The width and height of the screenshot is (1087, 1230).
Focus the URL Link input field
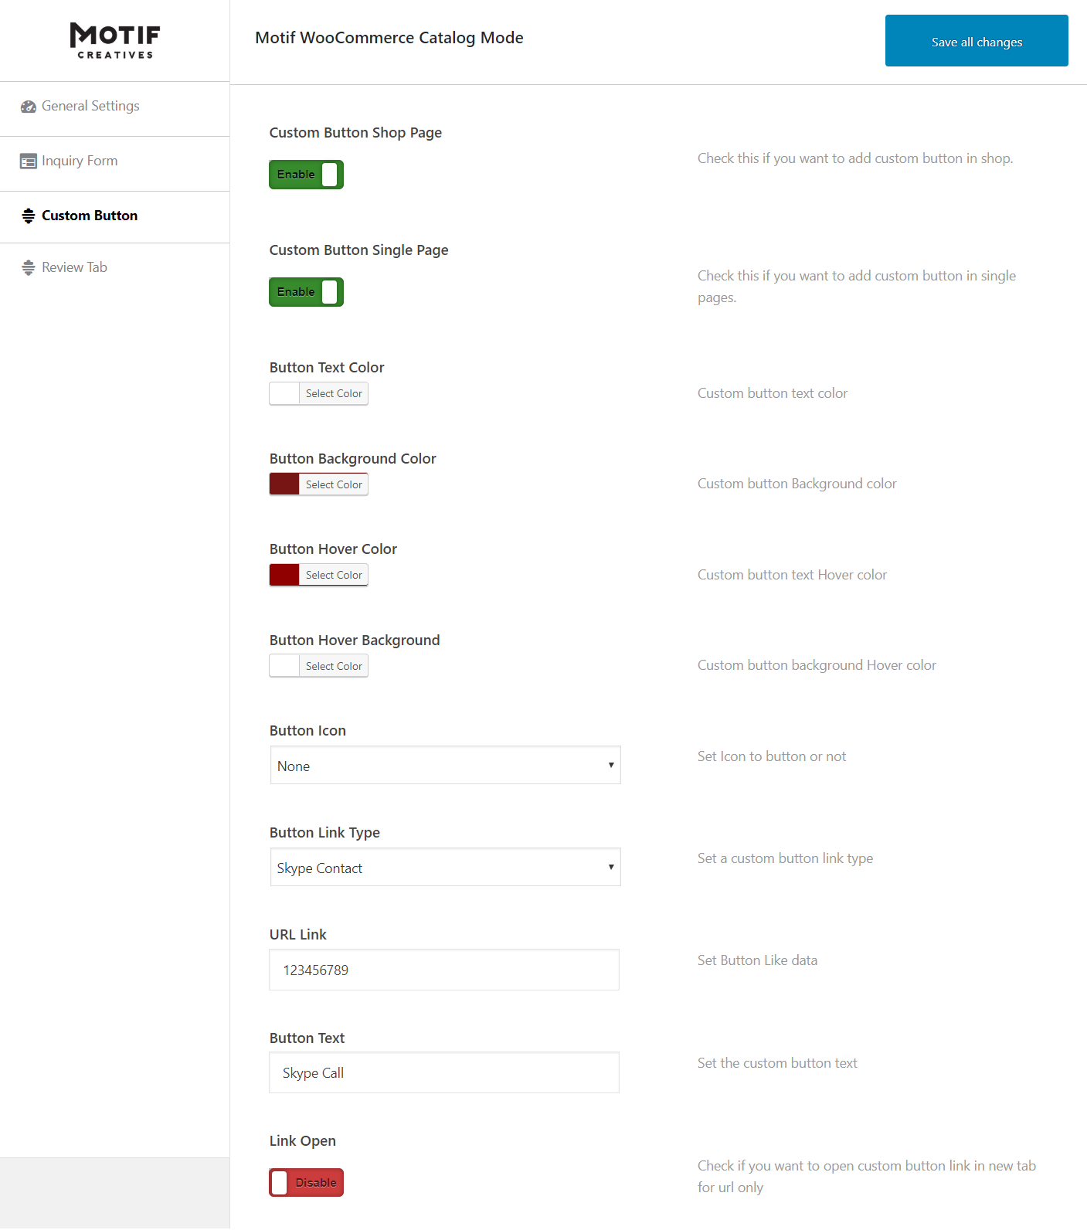point(444,970)
